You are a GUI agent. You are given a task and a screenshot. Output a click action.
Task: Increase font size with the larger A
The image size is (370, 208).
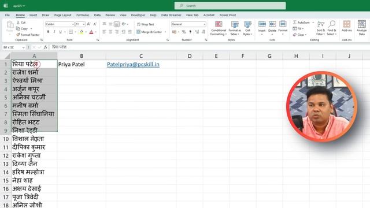88,24
